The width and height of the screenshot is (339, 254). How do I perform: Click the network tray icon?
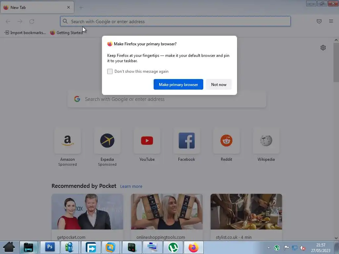coord(294,248)
